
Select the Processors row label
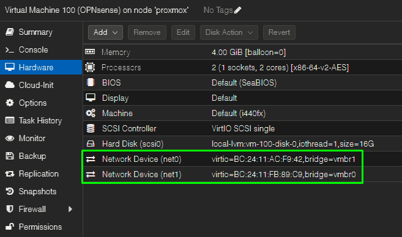point(121,67)
